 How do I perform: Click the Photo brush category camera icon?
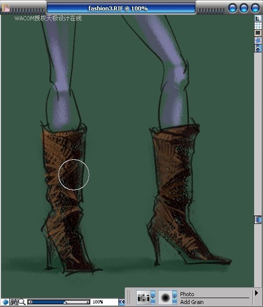coord(143,298)
